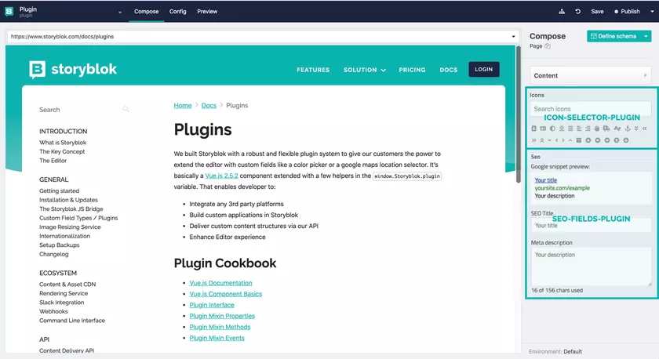
Task: Select the single angle-down icon
Action: click(x=550, y=140)
